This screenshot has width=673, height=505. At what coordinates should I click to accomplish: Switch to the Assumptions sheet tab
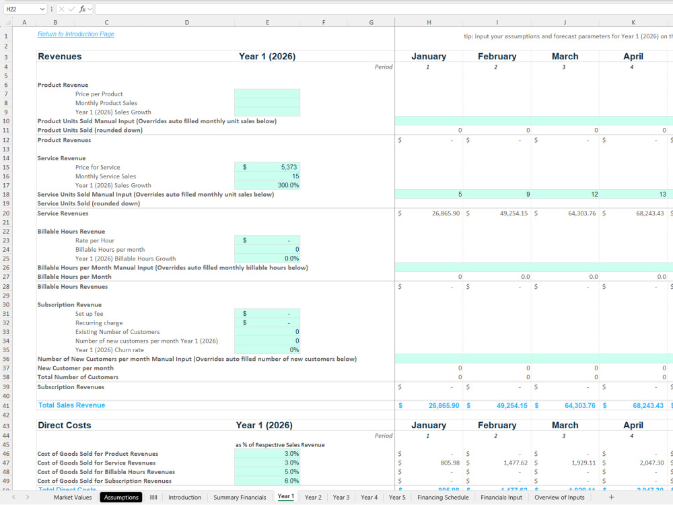(x=121, y=498)
